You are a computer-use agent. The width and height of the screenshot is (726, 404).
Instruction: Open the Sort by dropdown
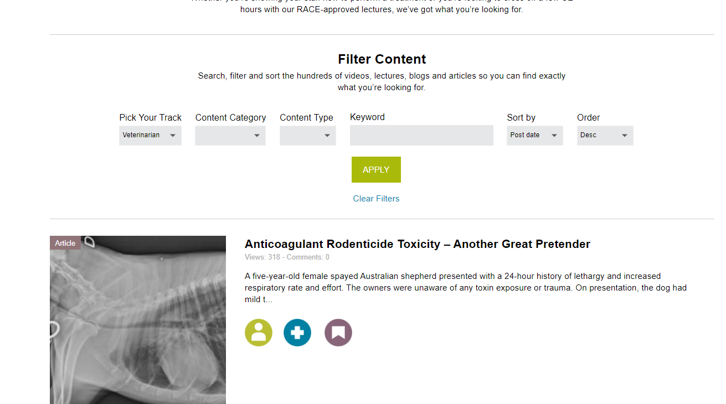(x=534, y=136)
